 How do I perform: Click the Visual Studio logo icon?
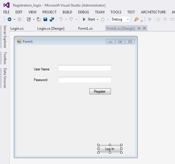[x=7, y=5]
